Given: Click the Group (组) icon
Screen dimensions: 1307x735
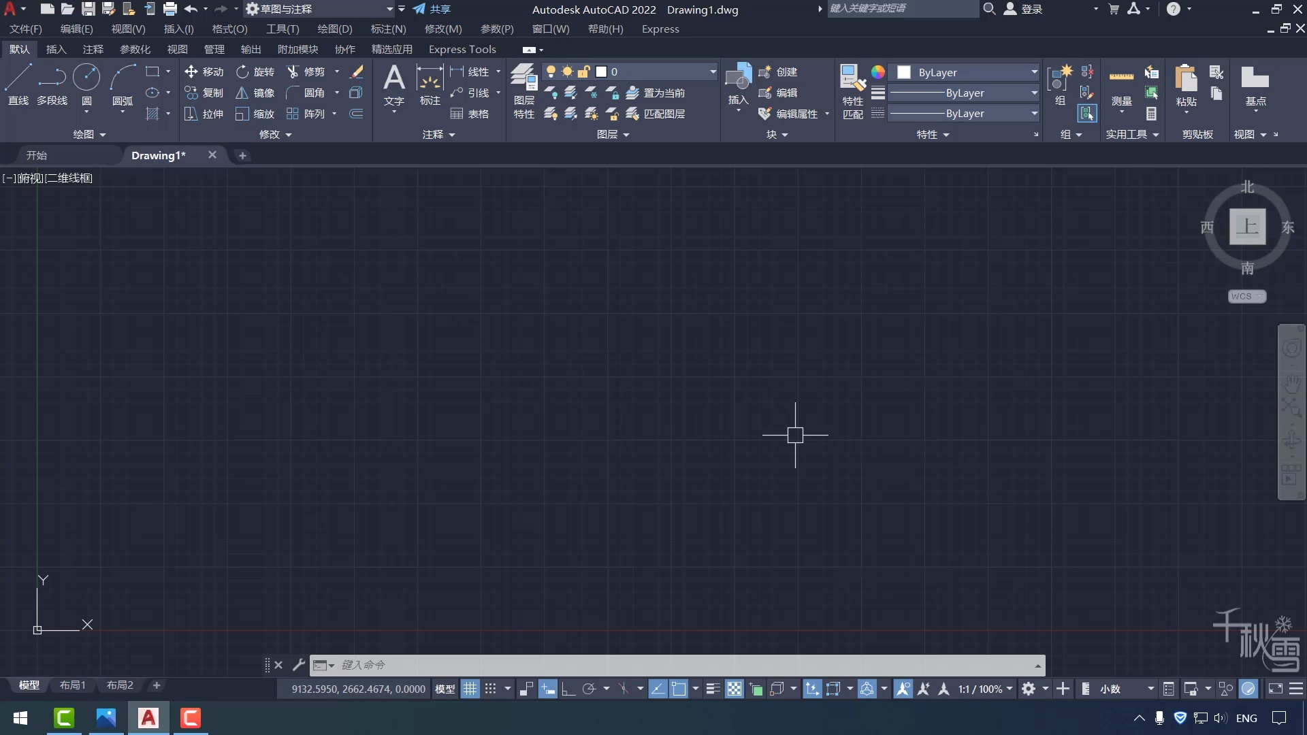Looking at the screenshot, I should (x=1060, y=84).
